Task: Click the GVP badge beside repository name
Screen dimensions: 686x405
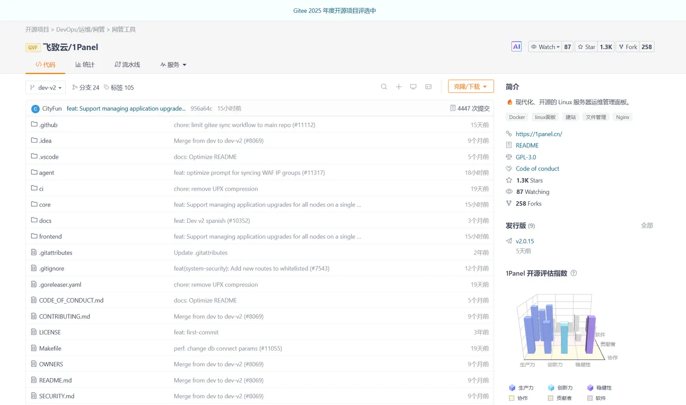Action: [33, 47]
